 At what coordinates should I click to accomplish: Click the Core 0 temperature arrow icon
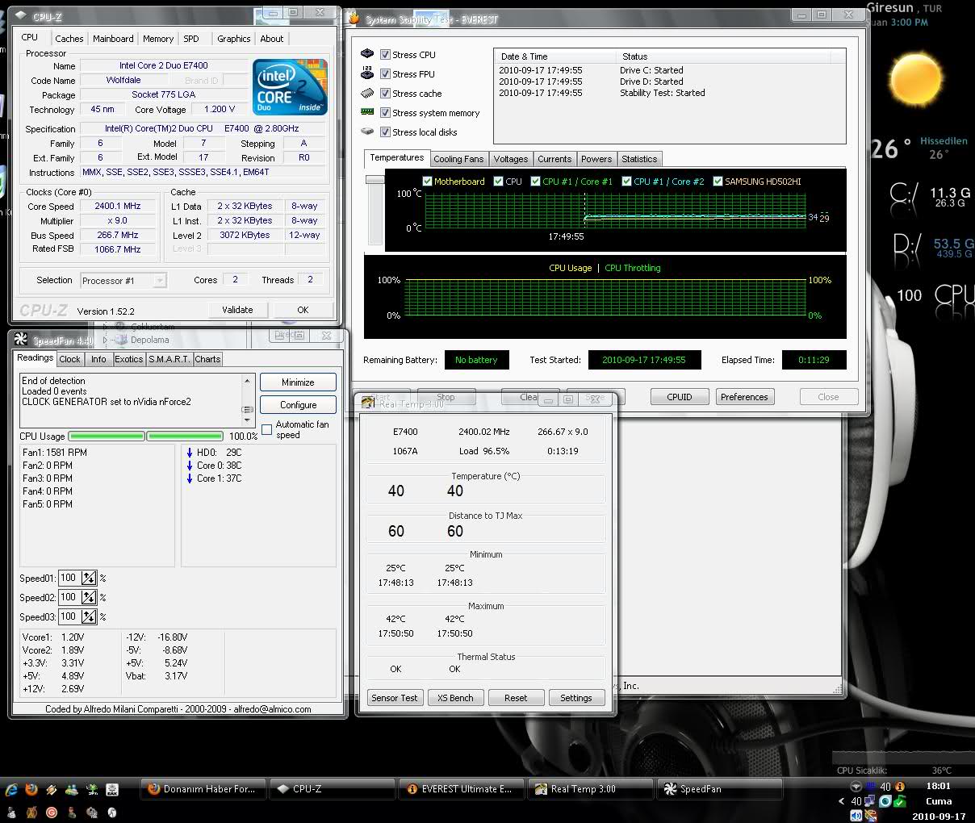(190, 466)
